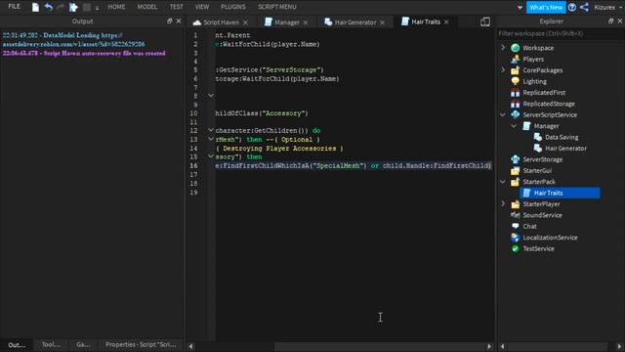
Task: Select LocalizationService in Explorer
Action: [550, 238]
